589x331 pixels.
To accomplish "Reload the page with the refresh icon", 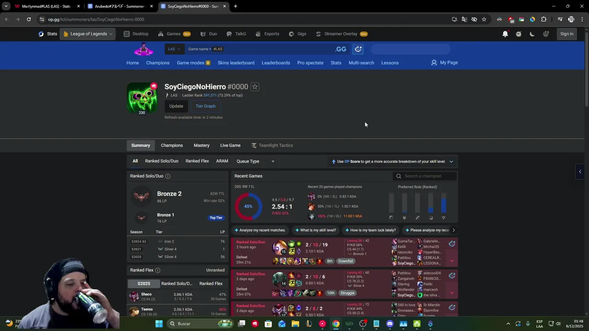I will (29, 19).
